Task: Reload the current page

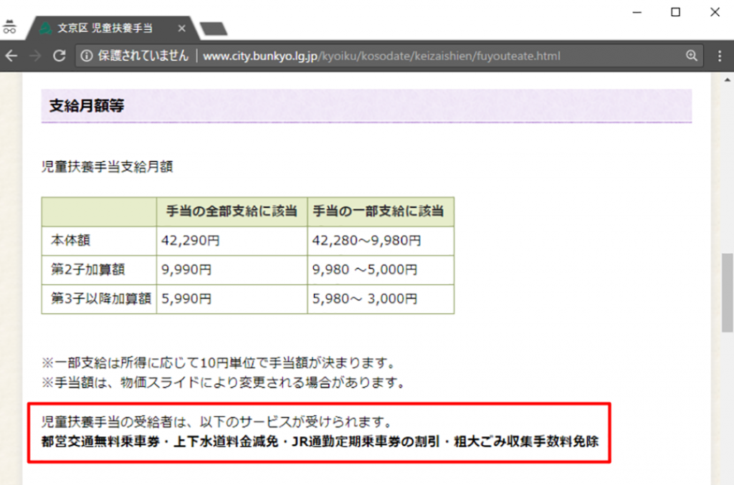Action: click(x=59, y=56)
